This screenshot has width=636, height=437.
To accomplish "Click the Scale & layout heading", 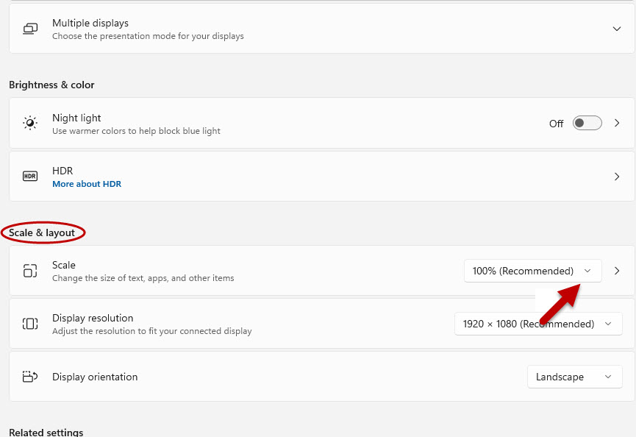I will pos(42,233).
